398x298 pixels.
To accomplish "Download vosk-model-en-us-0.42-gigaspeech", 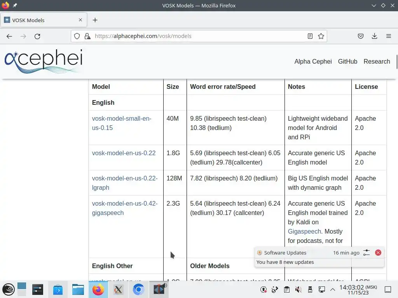I will click(x=125, y=208).
